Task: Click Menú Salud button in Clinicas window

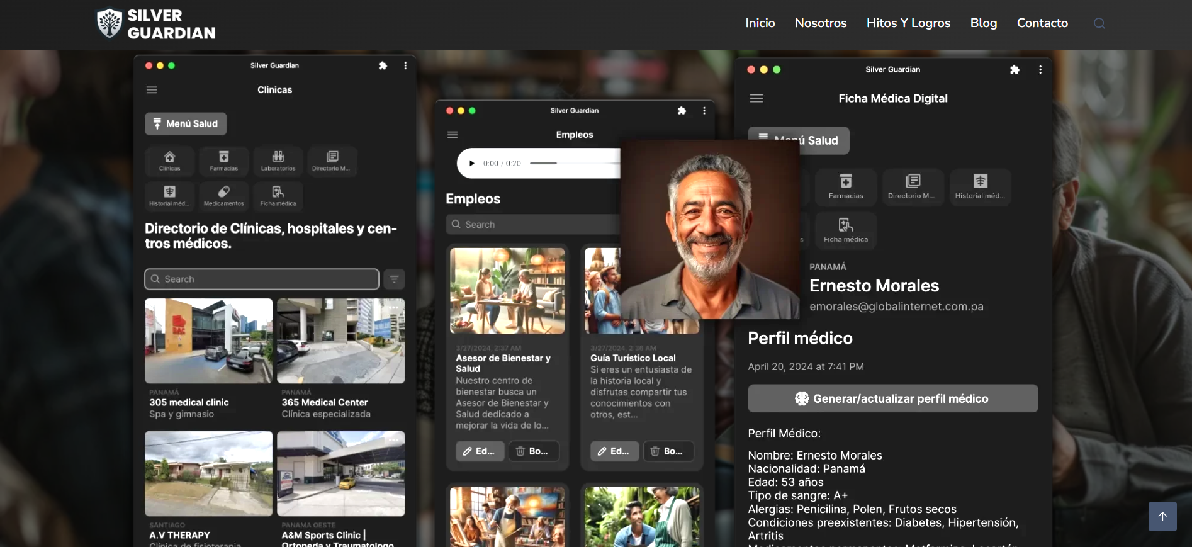Action: (x=186, y=124)
